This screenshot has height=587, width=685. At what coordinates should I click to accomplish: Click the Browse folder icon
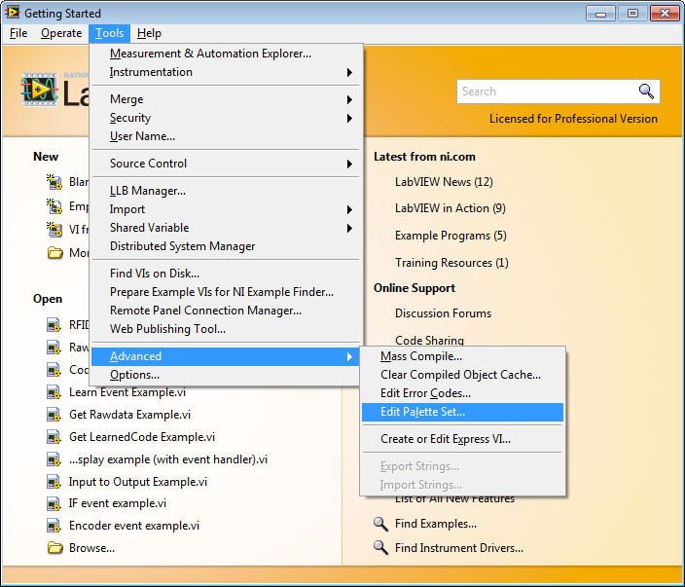point(55,548)
